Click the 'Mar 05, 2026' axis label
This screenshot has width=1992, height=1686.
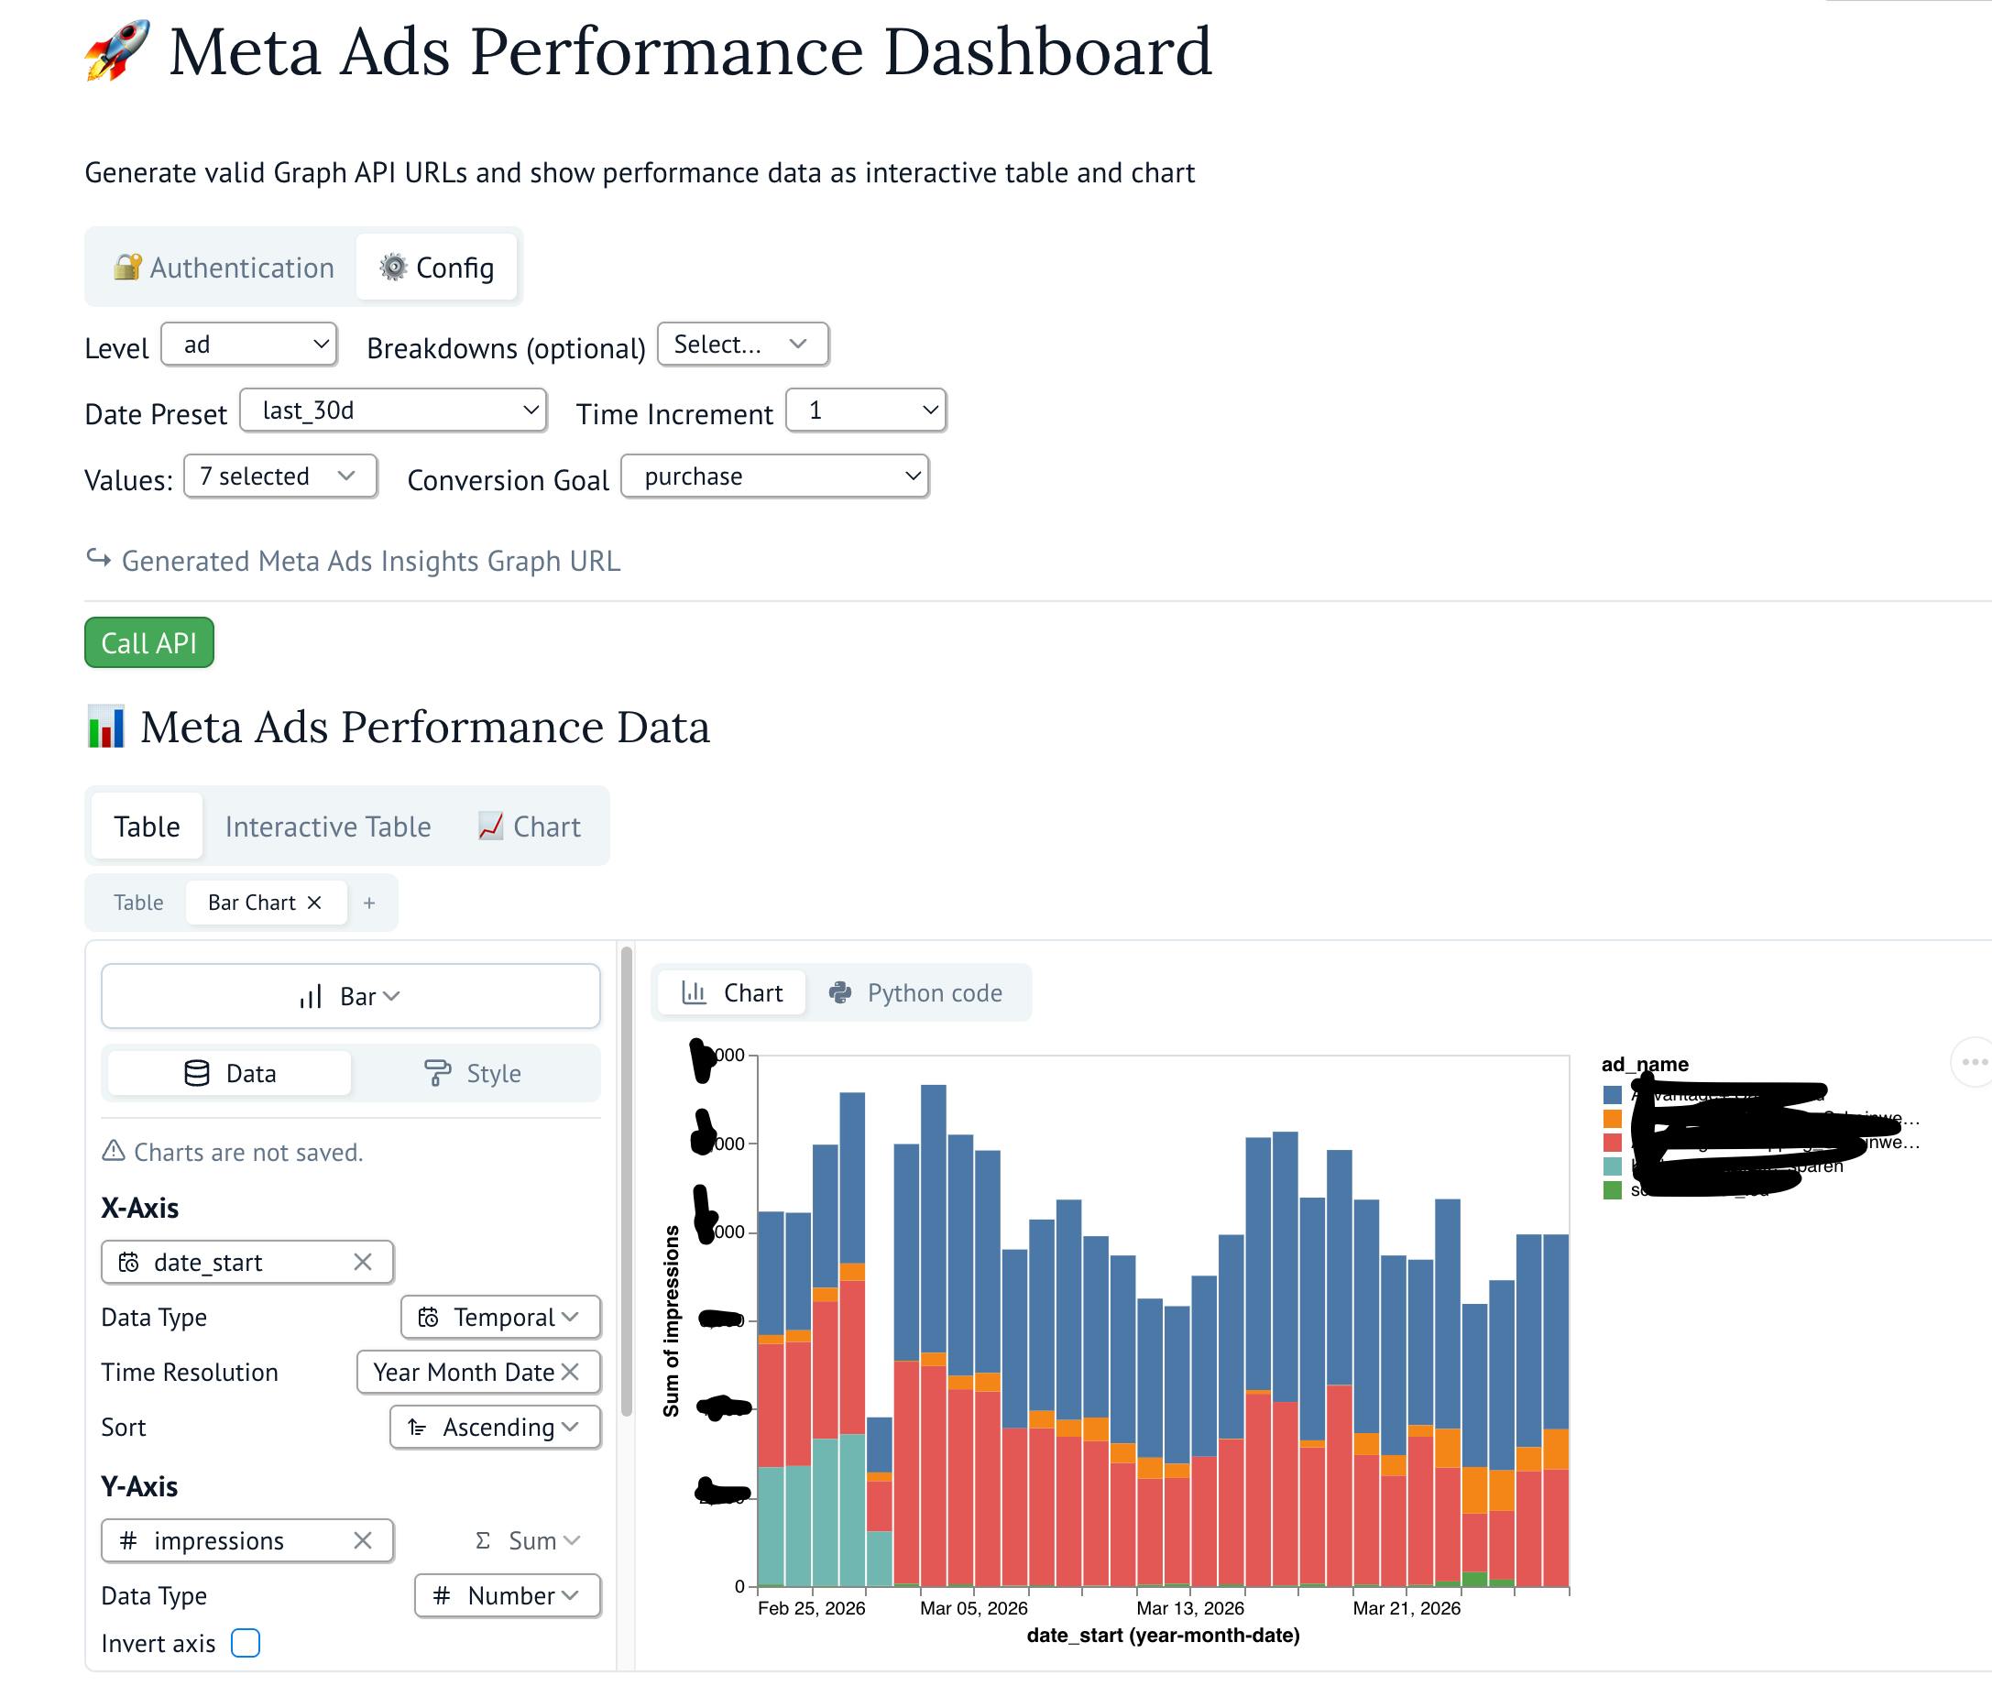974,1607
